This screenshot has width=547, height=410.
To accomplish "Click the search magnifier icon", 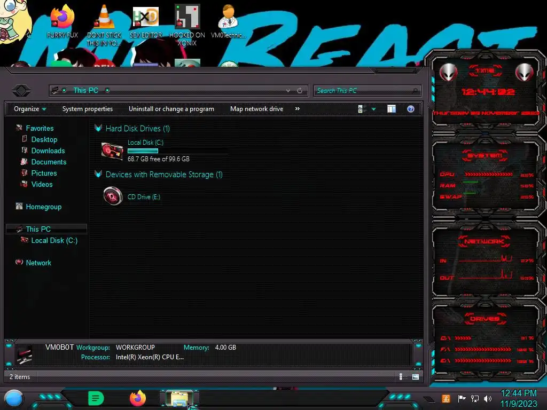I will (x=415, y=91).
